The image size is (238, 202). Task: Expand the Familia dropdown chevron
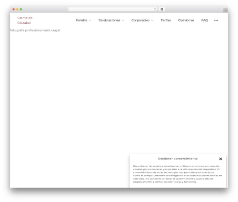coord(90,21)
